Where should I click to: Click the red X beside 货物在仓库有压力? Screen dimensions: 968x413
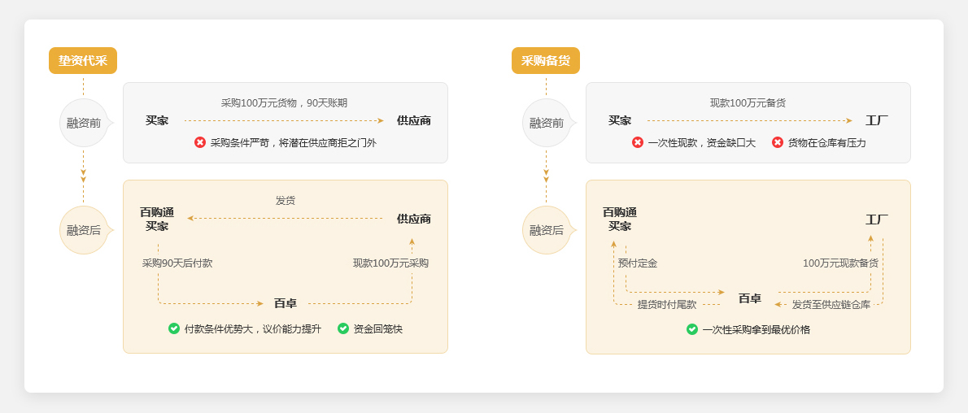tap(778, 142)
